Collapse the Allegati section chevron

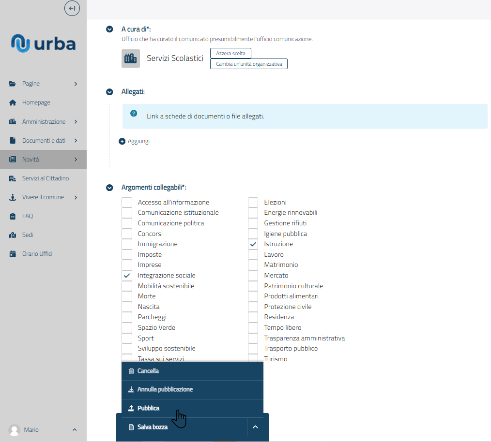coord(109,91)
